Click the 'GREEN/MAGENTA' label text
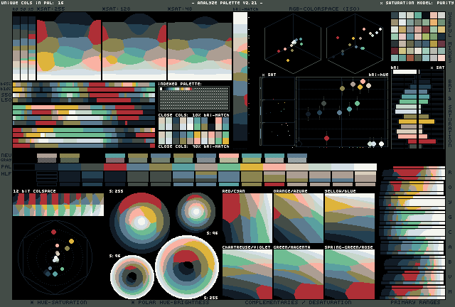This screenshot has height=307, width=455. 292,247
